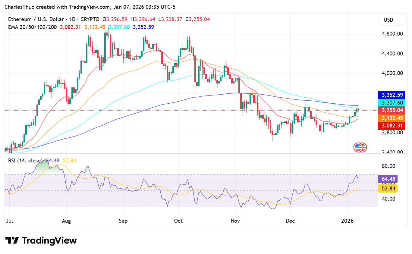Click the current price label 3,255.04
The width and height of the screenshot is (412, 254).
[x=392, y=110]
